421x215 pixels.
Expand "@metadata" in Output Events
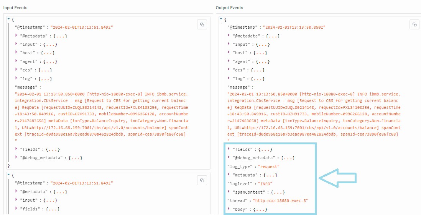[229, 36]
